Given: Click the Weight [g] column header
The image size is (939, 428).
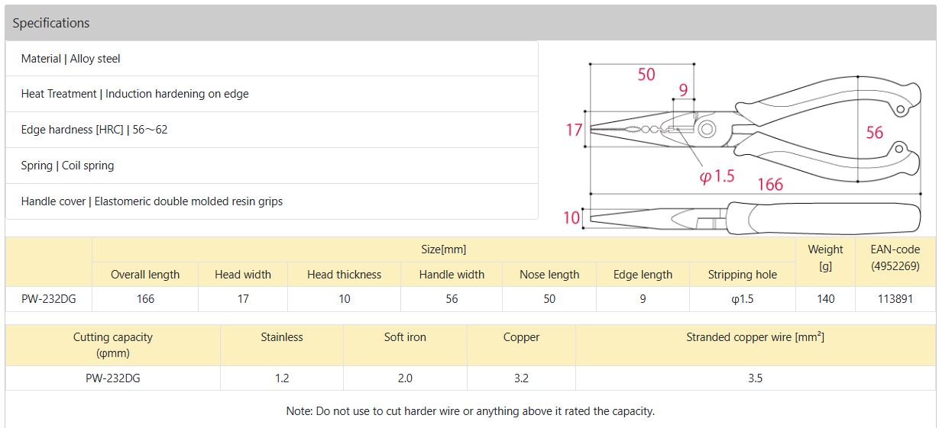Looking at the screenshot, I should coord(825,258).
